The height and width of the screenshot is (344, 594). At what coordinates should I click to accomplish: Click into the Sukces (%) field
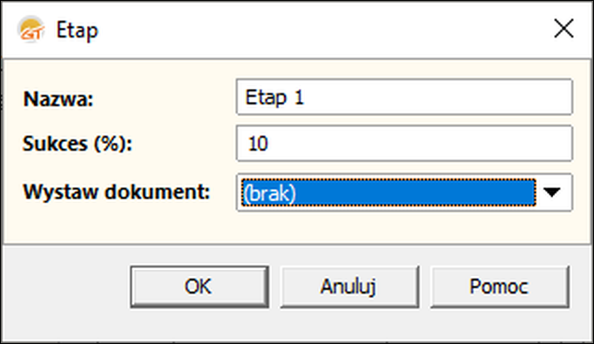point(404,144)
